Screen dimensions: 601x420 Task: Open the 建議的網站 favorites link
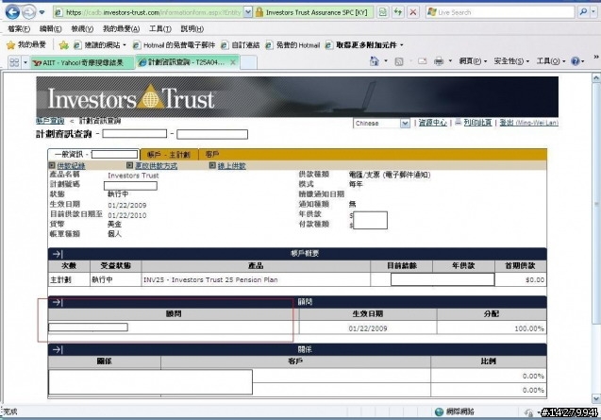(x=100, y=45)
